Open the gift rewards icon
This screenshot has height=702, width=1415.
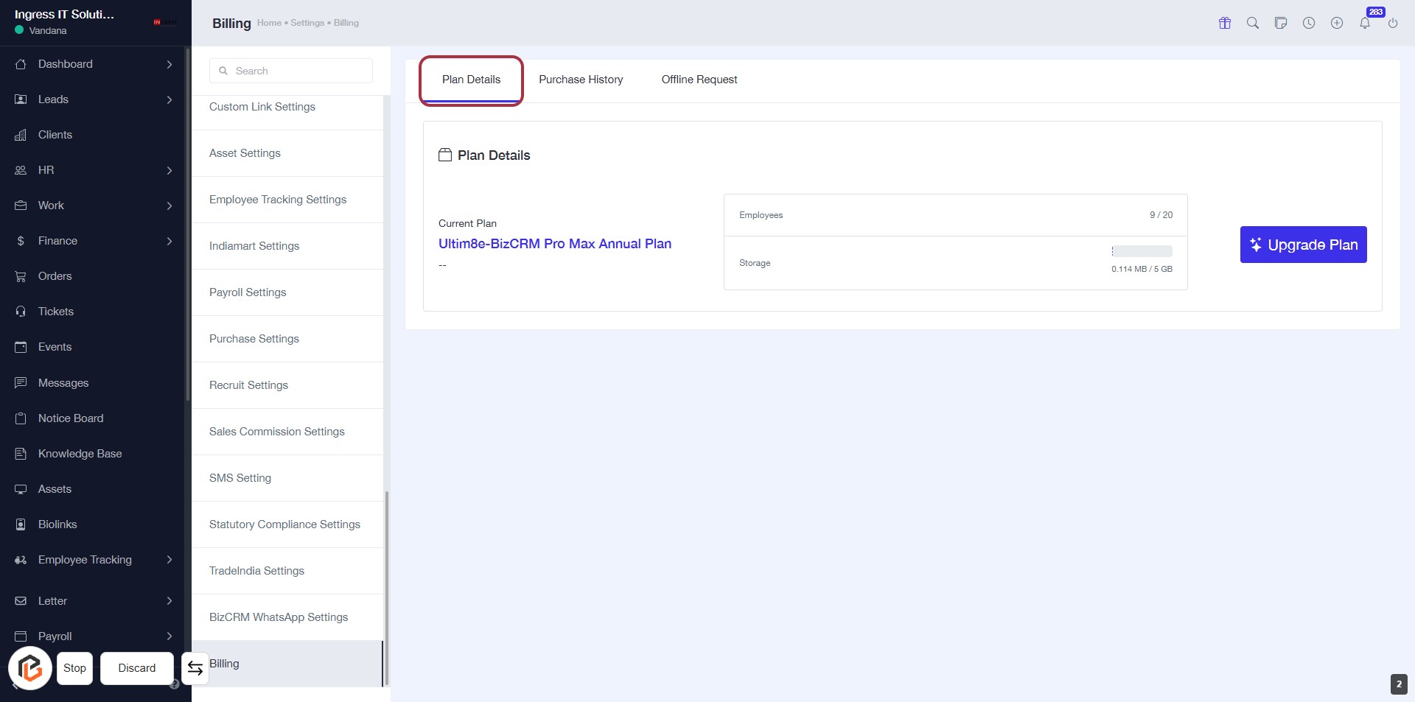point(1225,23)
